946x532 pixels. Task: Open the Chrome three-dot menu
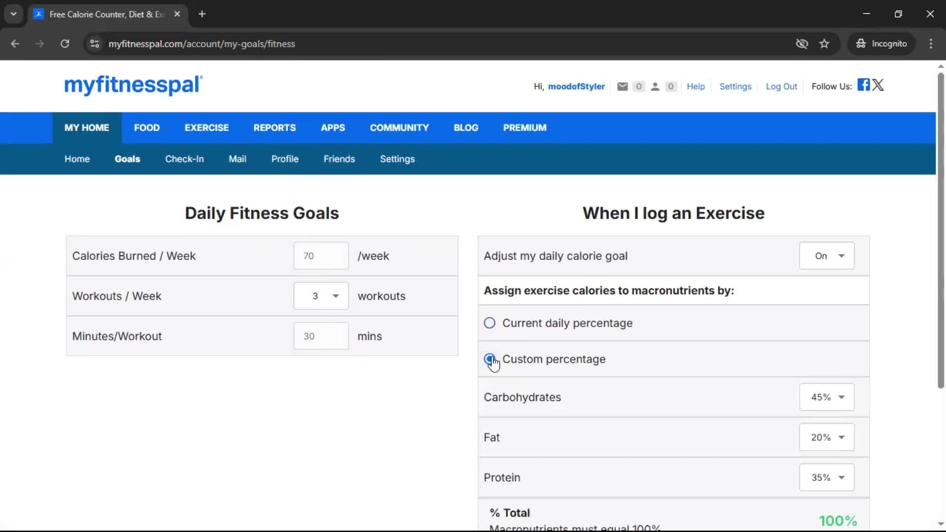(x=931, y=44)
